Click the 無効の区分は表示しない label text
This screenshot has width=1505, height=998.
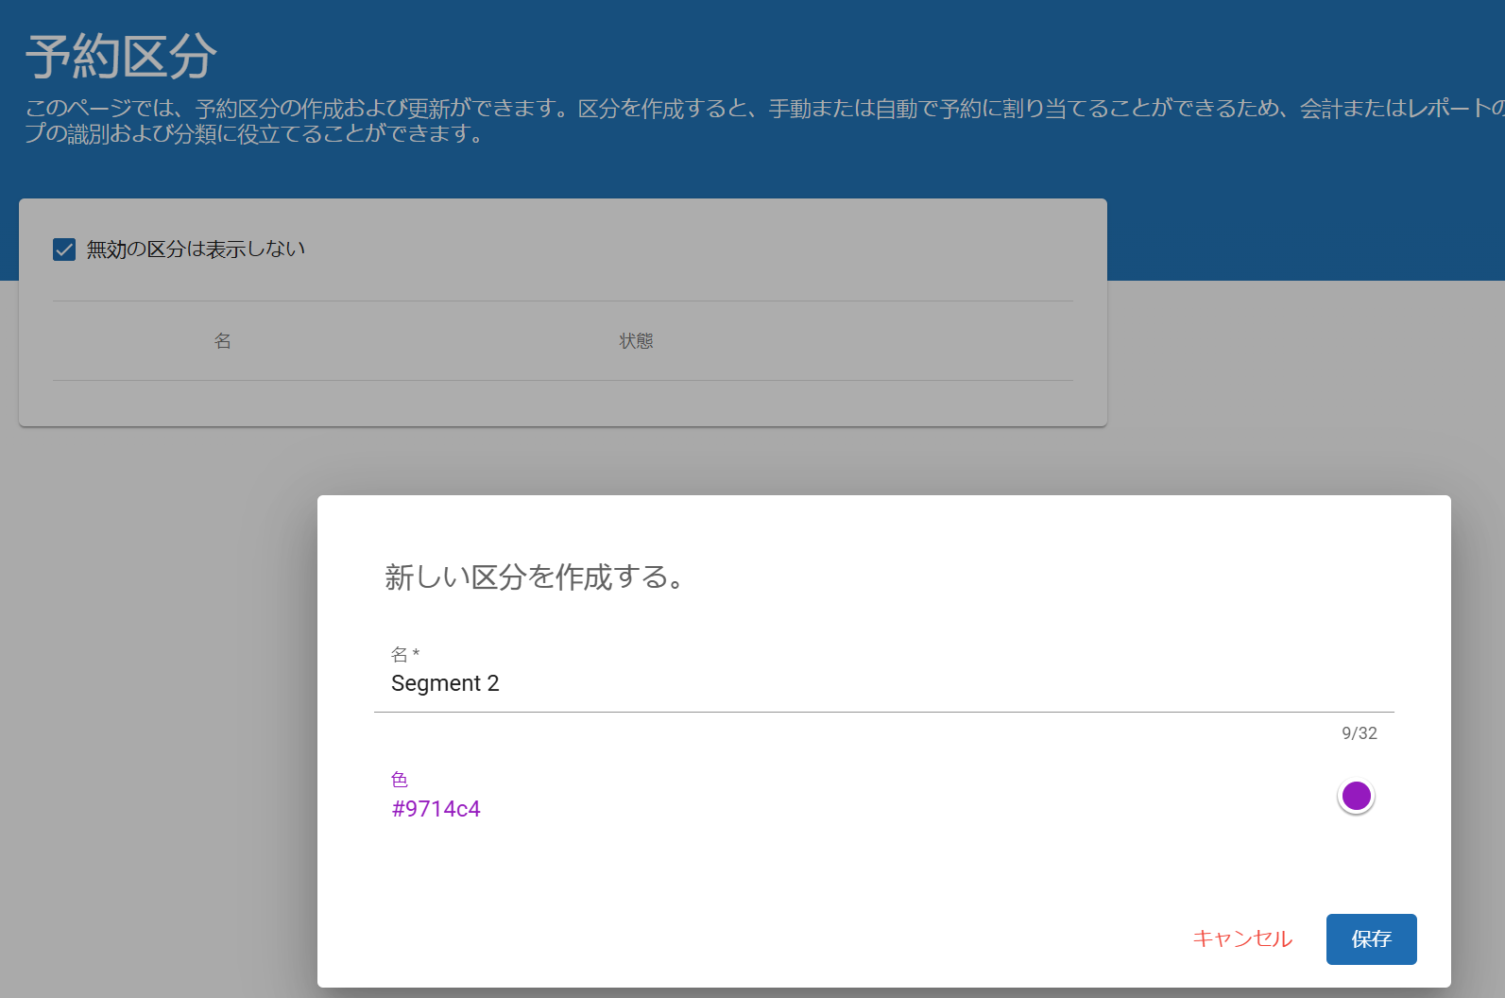point(196,249)
